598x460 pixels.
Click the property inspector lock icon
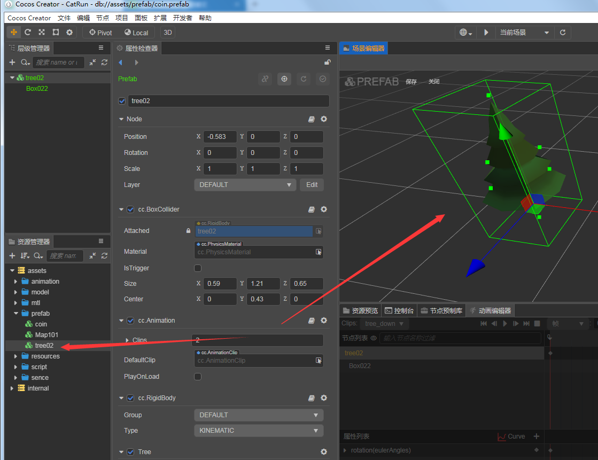327,63
